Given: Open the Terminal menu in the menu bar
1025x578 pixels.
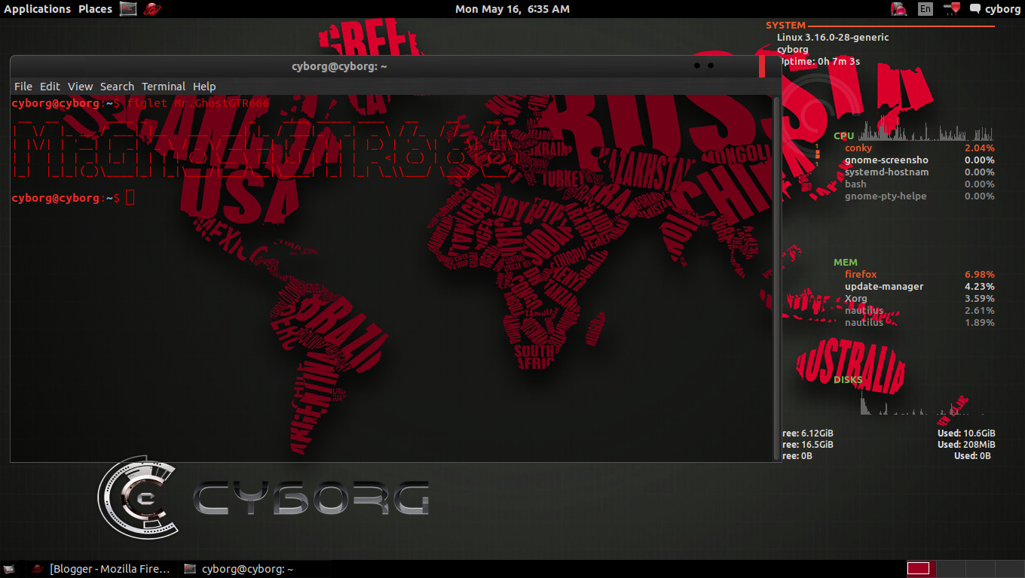Looking at the screenshot, I should tap(164, 86).
